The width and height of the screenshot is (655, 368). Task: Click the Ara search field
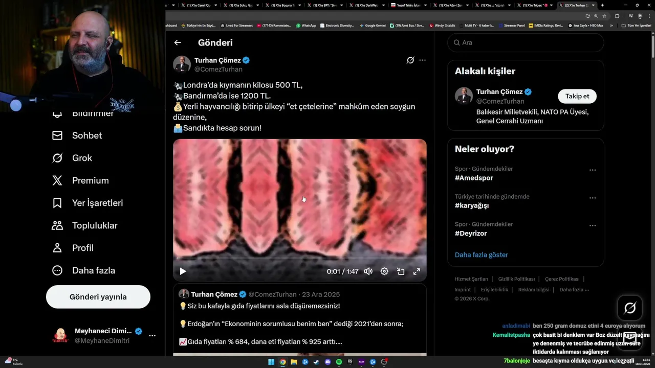pyautogui.click(x=526, y=42)
